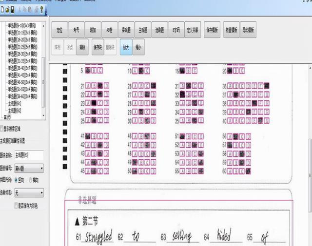
Task: Click the Copy icon in top toolbar
Action: click(25, 10)
